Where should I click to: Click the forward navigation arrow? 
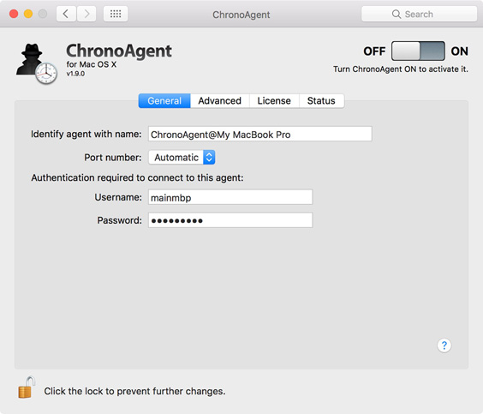pyautogui.click(x=86, y=14)
